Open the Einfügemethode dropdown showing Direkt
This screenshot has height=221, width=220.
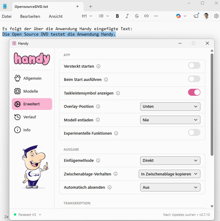[170, 161]
